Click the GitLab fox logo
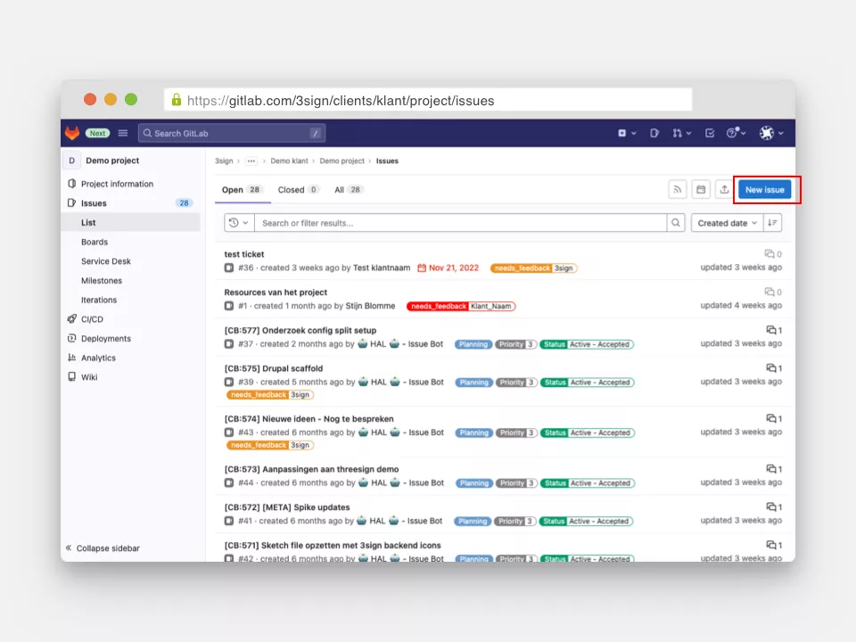Image resolution: width=856 pixels, height=642 pixels. coord(72,133)
